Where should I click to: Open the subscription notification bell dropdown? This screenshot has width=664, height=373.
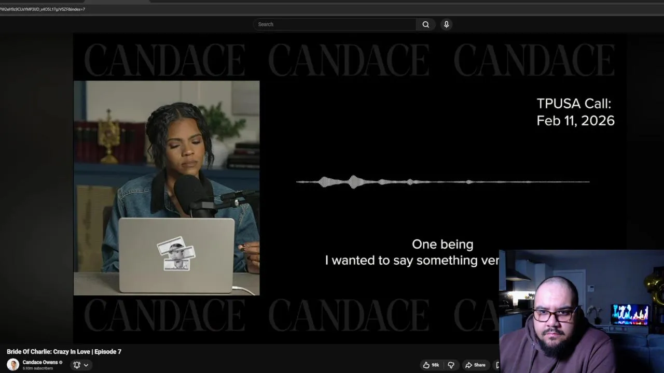(81, 365)
